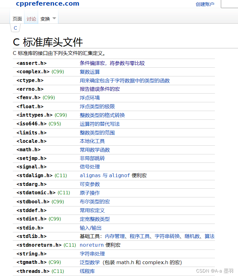Open the 泛型数学 link
The height and width of the screenshot is (276, 238).
point(90,262)
